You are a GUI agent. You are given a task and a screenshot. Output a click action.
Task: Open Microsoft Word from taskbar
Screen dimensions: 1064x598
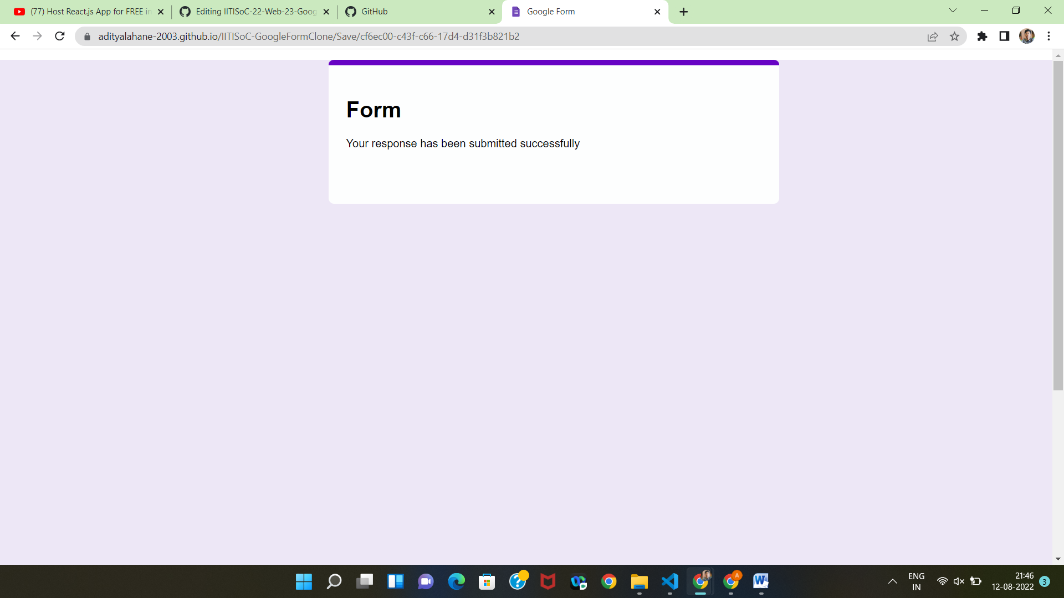761,581
